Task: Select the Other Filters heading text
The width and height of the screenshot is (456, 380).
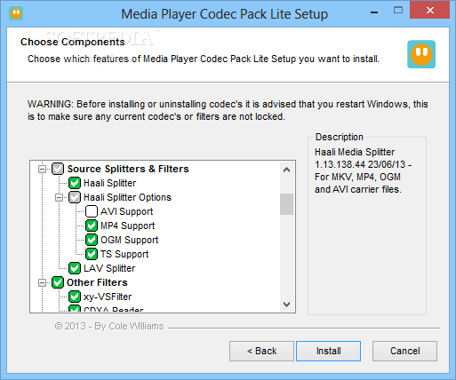Action: click(x=97, y=282)
